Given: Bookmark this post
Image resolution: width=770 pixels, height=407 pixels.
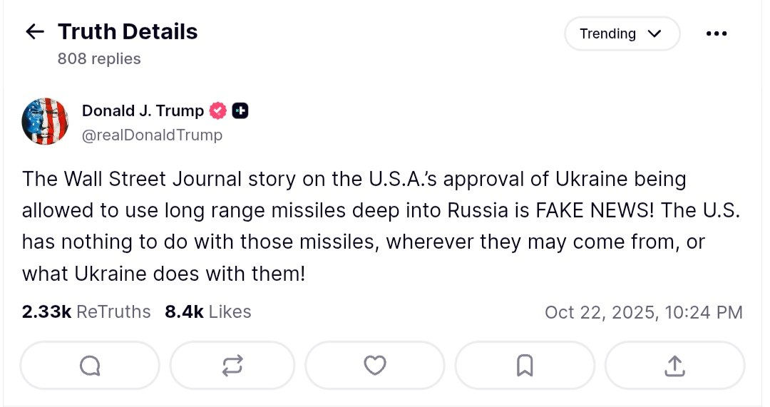Looking at the screenshot, I should 525,366.
